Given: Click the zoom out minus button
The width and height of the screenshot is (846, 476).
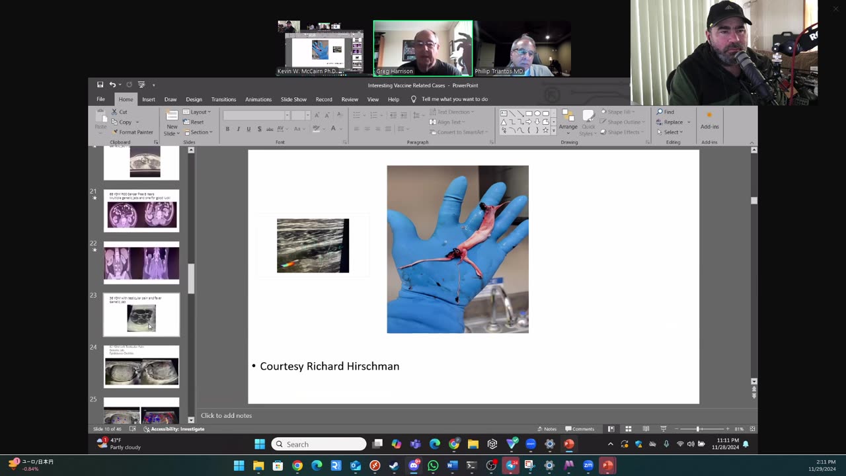Looking at the screenshot, I should [x=676, y=429].
